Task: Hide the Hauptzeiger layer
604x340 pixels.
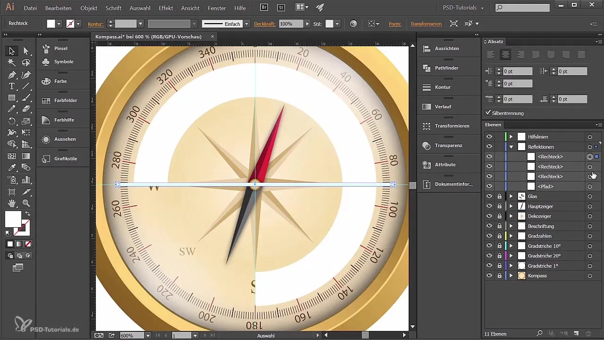Action: pos(489,206)
